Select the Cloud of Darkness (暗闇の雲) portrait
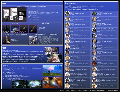 tap(94, 25)
